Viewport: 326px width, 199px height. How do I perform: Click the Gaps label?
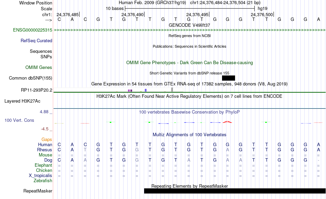point(47,139)
